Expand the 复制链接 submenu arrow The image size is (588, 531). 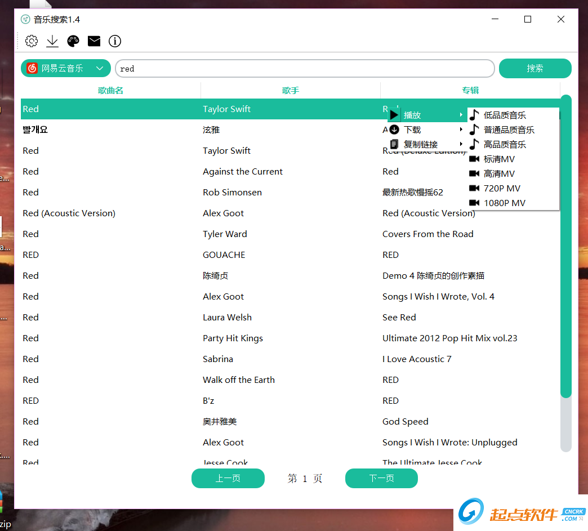coord(461,144)
